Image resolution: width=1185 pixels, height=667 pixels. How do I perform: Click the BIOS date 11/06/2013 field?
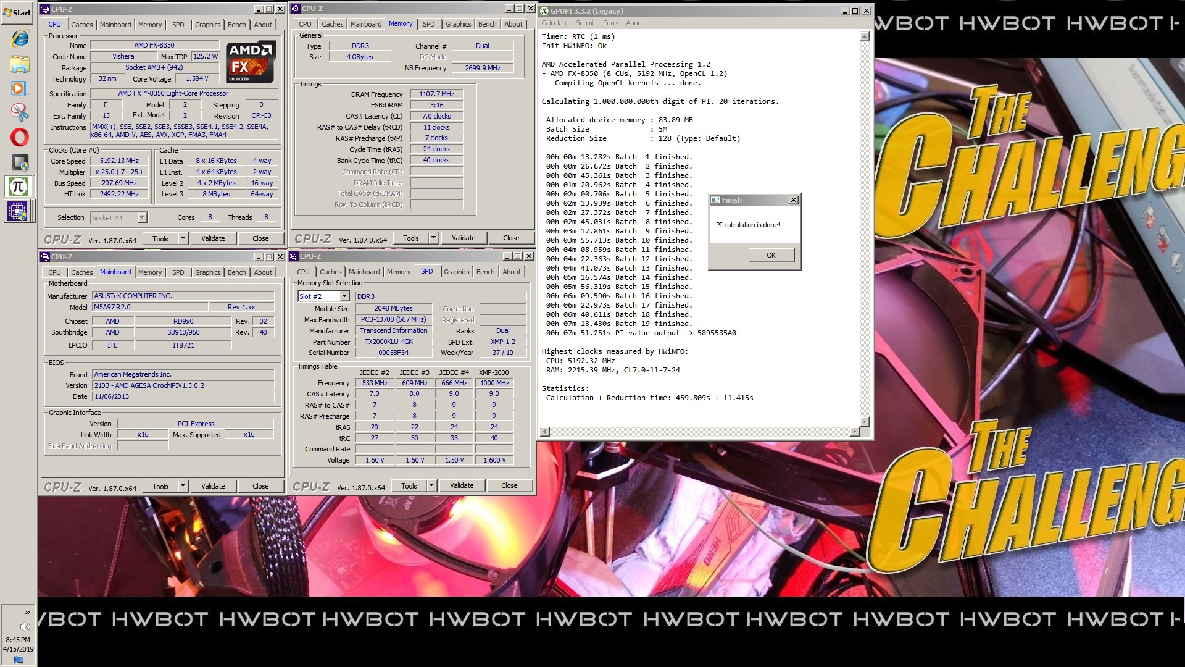(183, 396)
